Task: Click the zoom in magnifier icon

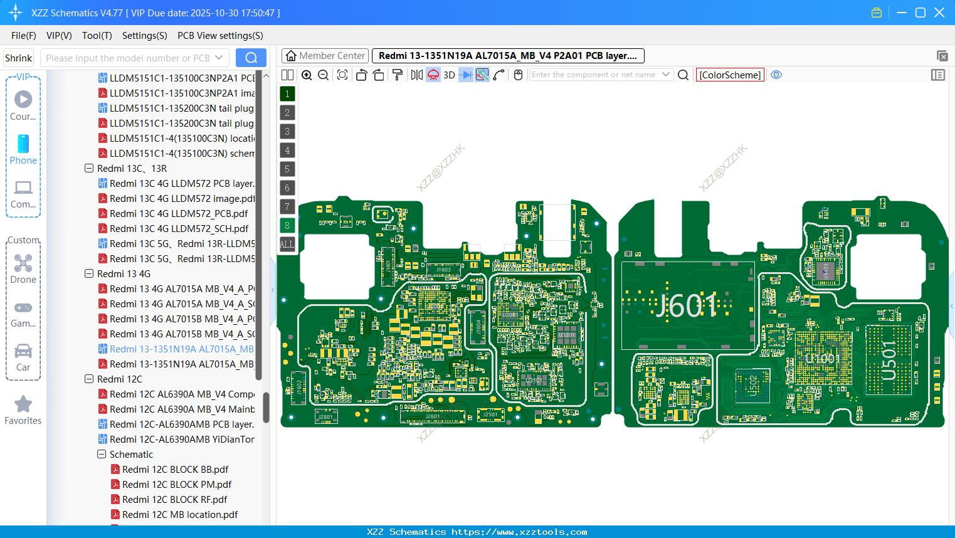Action: [307, 75]
